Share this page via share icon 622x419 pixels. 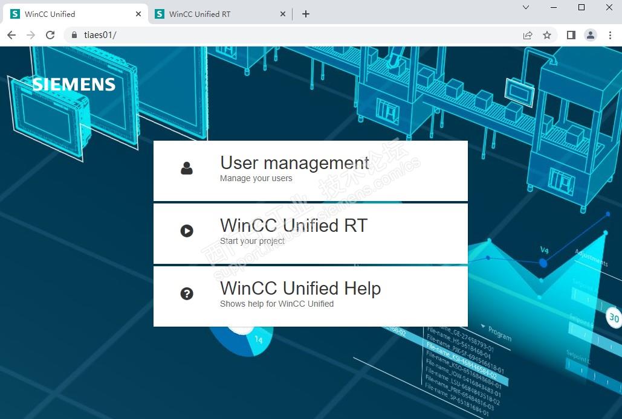pos(528,35)
